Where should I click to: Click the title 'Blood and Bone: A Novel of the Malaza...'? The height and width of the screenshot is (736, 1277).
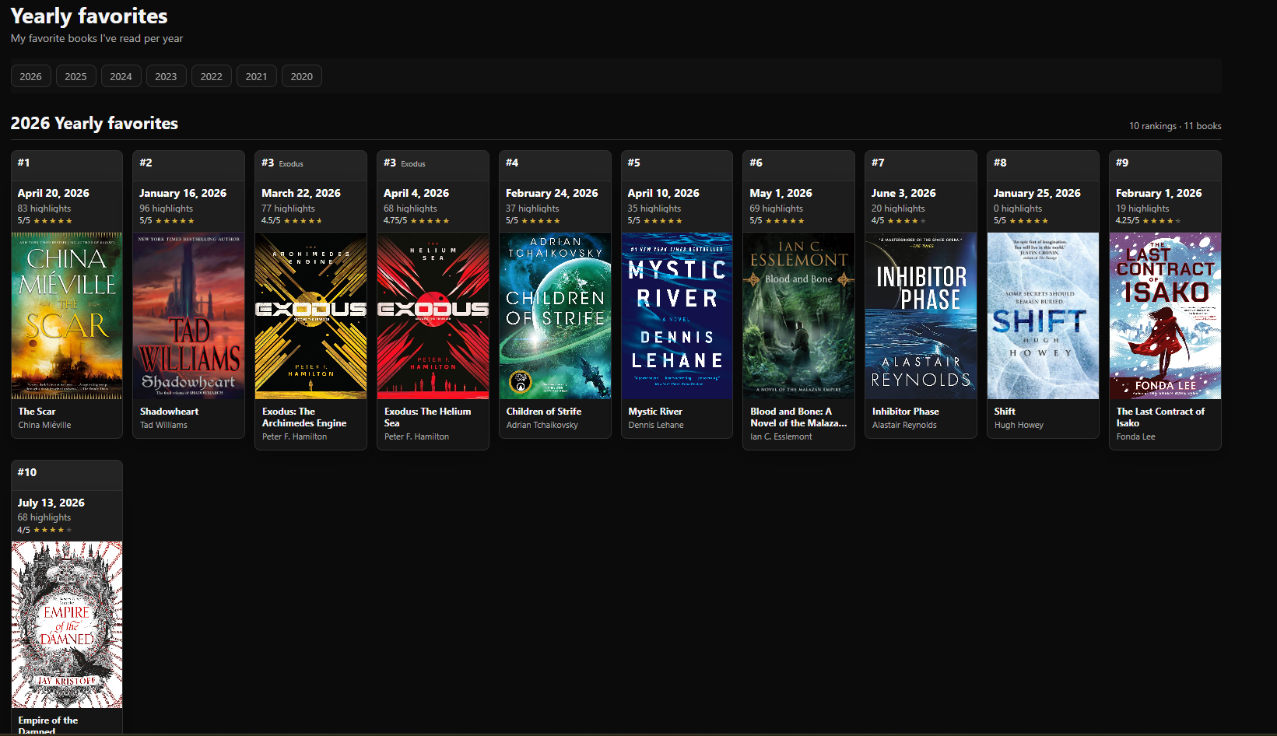tap(798, 417)
